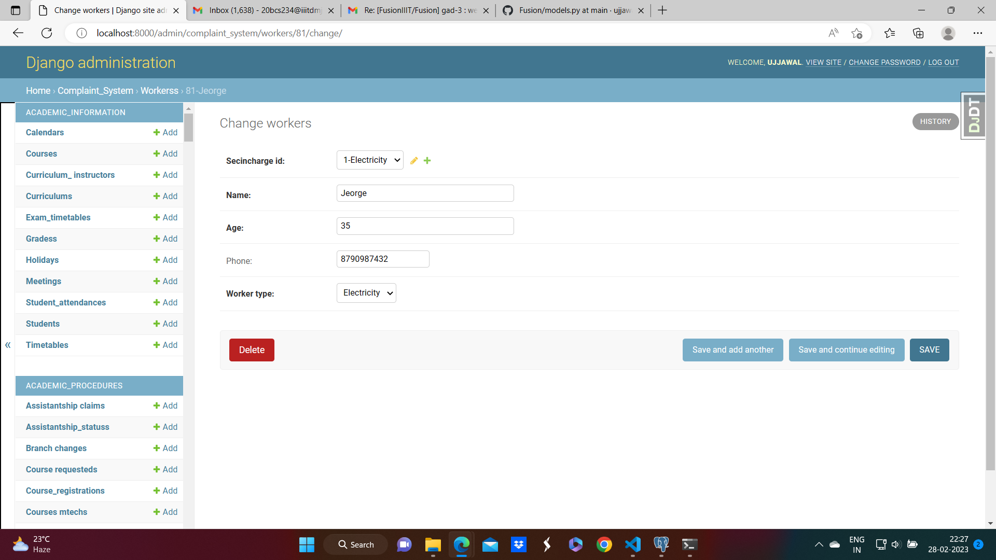
Task: Click green plus to add another Secincharge
Action: click(x=427, y=161)
